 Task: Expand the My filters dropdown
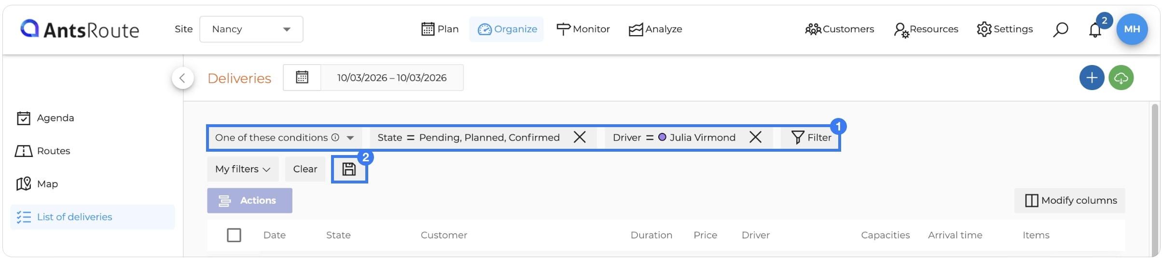pyautogui.click(x=243, y=169)
